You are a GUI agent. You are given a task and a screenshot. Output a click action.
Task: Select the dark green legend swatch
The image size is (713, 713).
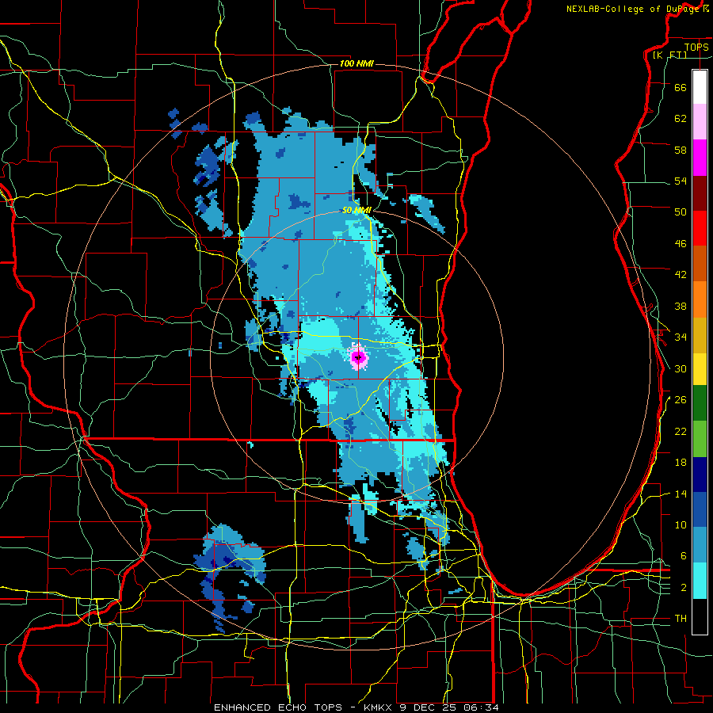700,403
